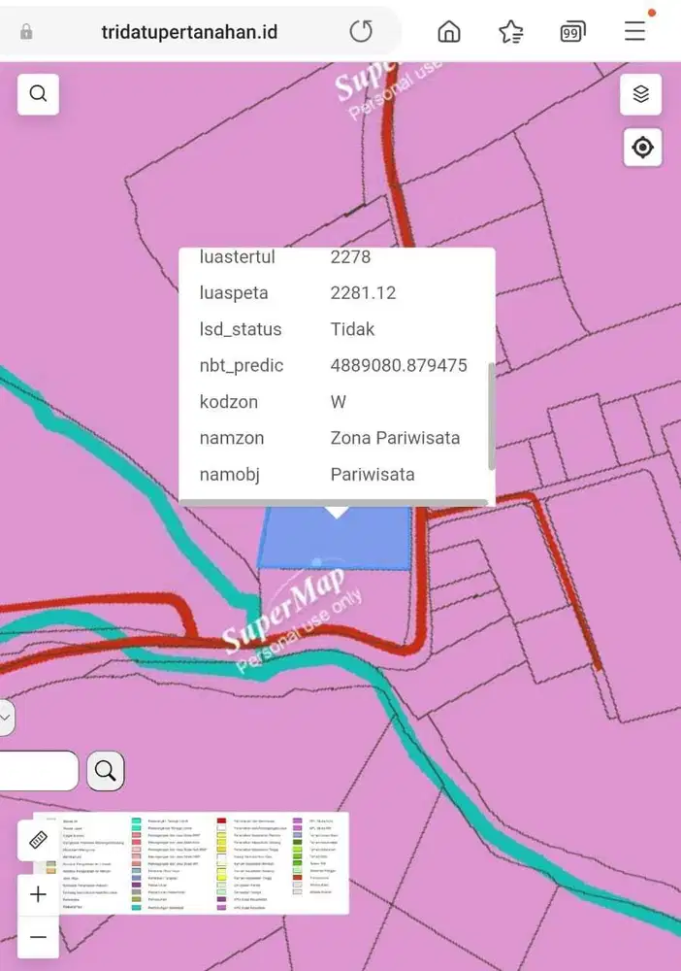Zoom in on the map
This screenshot has height=971, width=681.
tap(38, 894)
